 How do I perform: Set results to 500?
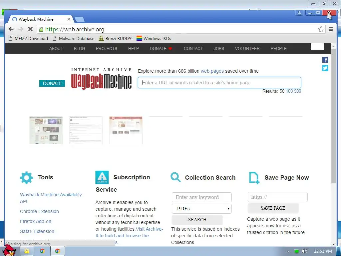click(x=297, y=91)
